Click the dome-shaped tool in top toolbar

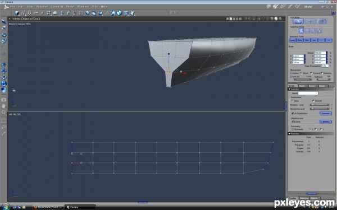pos(55,13)
